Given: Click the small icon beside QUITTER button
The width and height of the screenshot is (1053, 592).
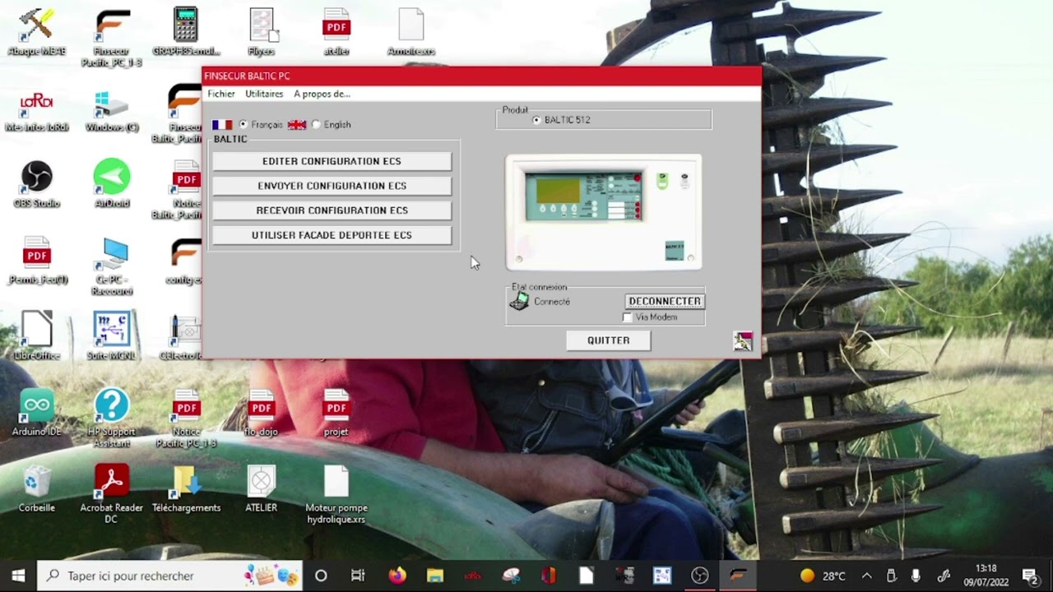Looking at the screenshot, I should [x=743, y=341].
